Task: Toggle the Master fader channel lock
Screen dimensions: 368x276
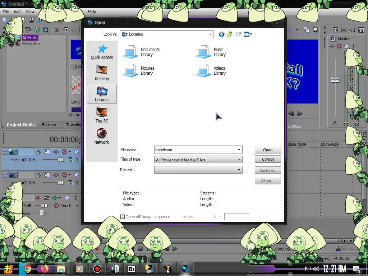Action: [335, 123]
